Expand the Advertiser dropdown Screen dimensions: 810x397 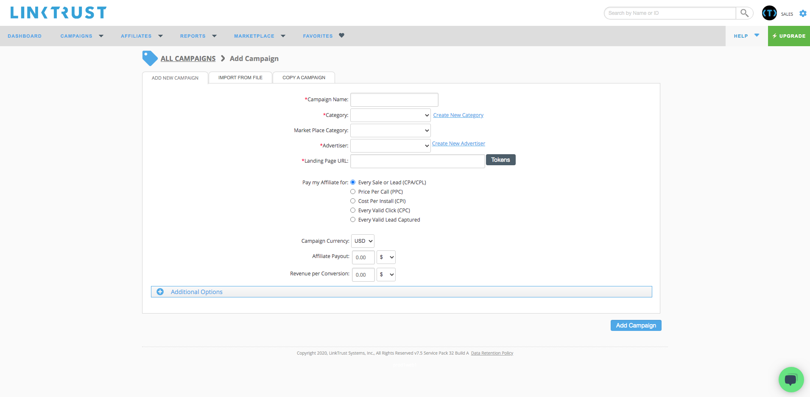click(390, 146)
